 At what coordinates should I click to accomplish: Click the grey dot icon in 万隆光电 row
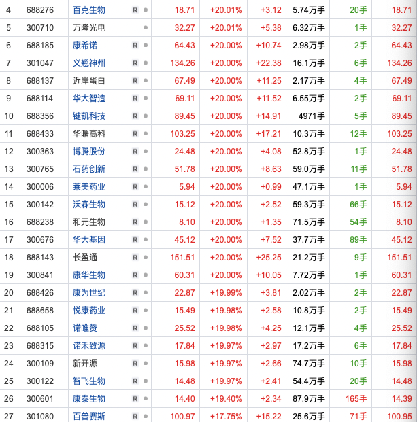pos(146,27)
